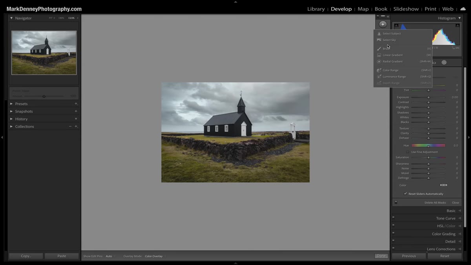Pick Linear Gradient mask option
The image size is (471, 265).
coord(393,55)
